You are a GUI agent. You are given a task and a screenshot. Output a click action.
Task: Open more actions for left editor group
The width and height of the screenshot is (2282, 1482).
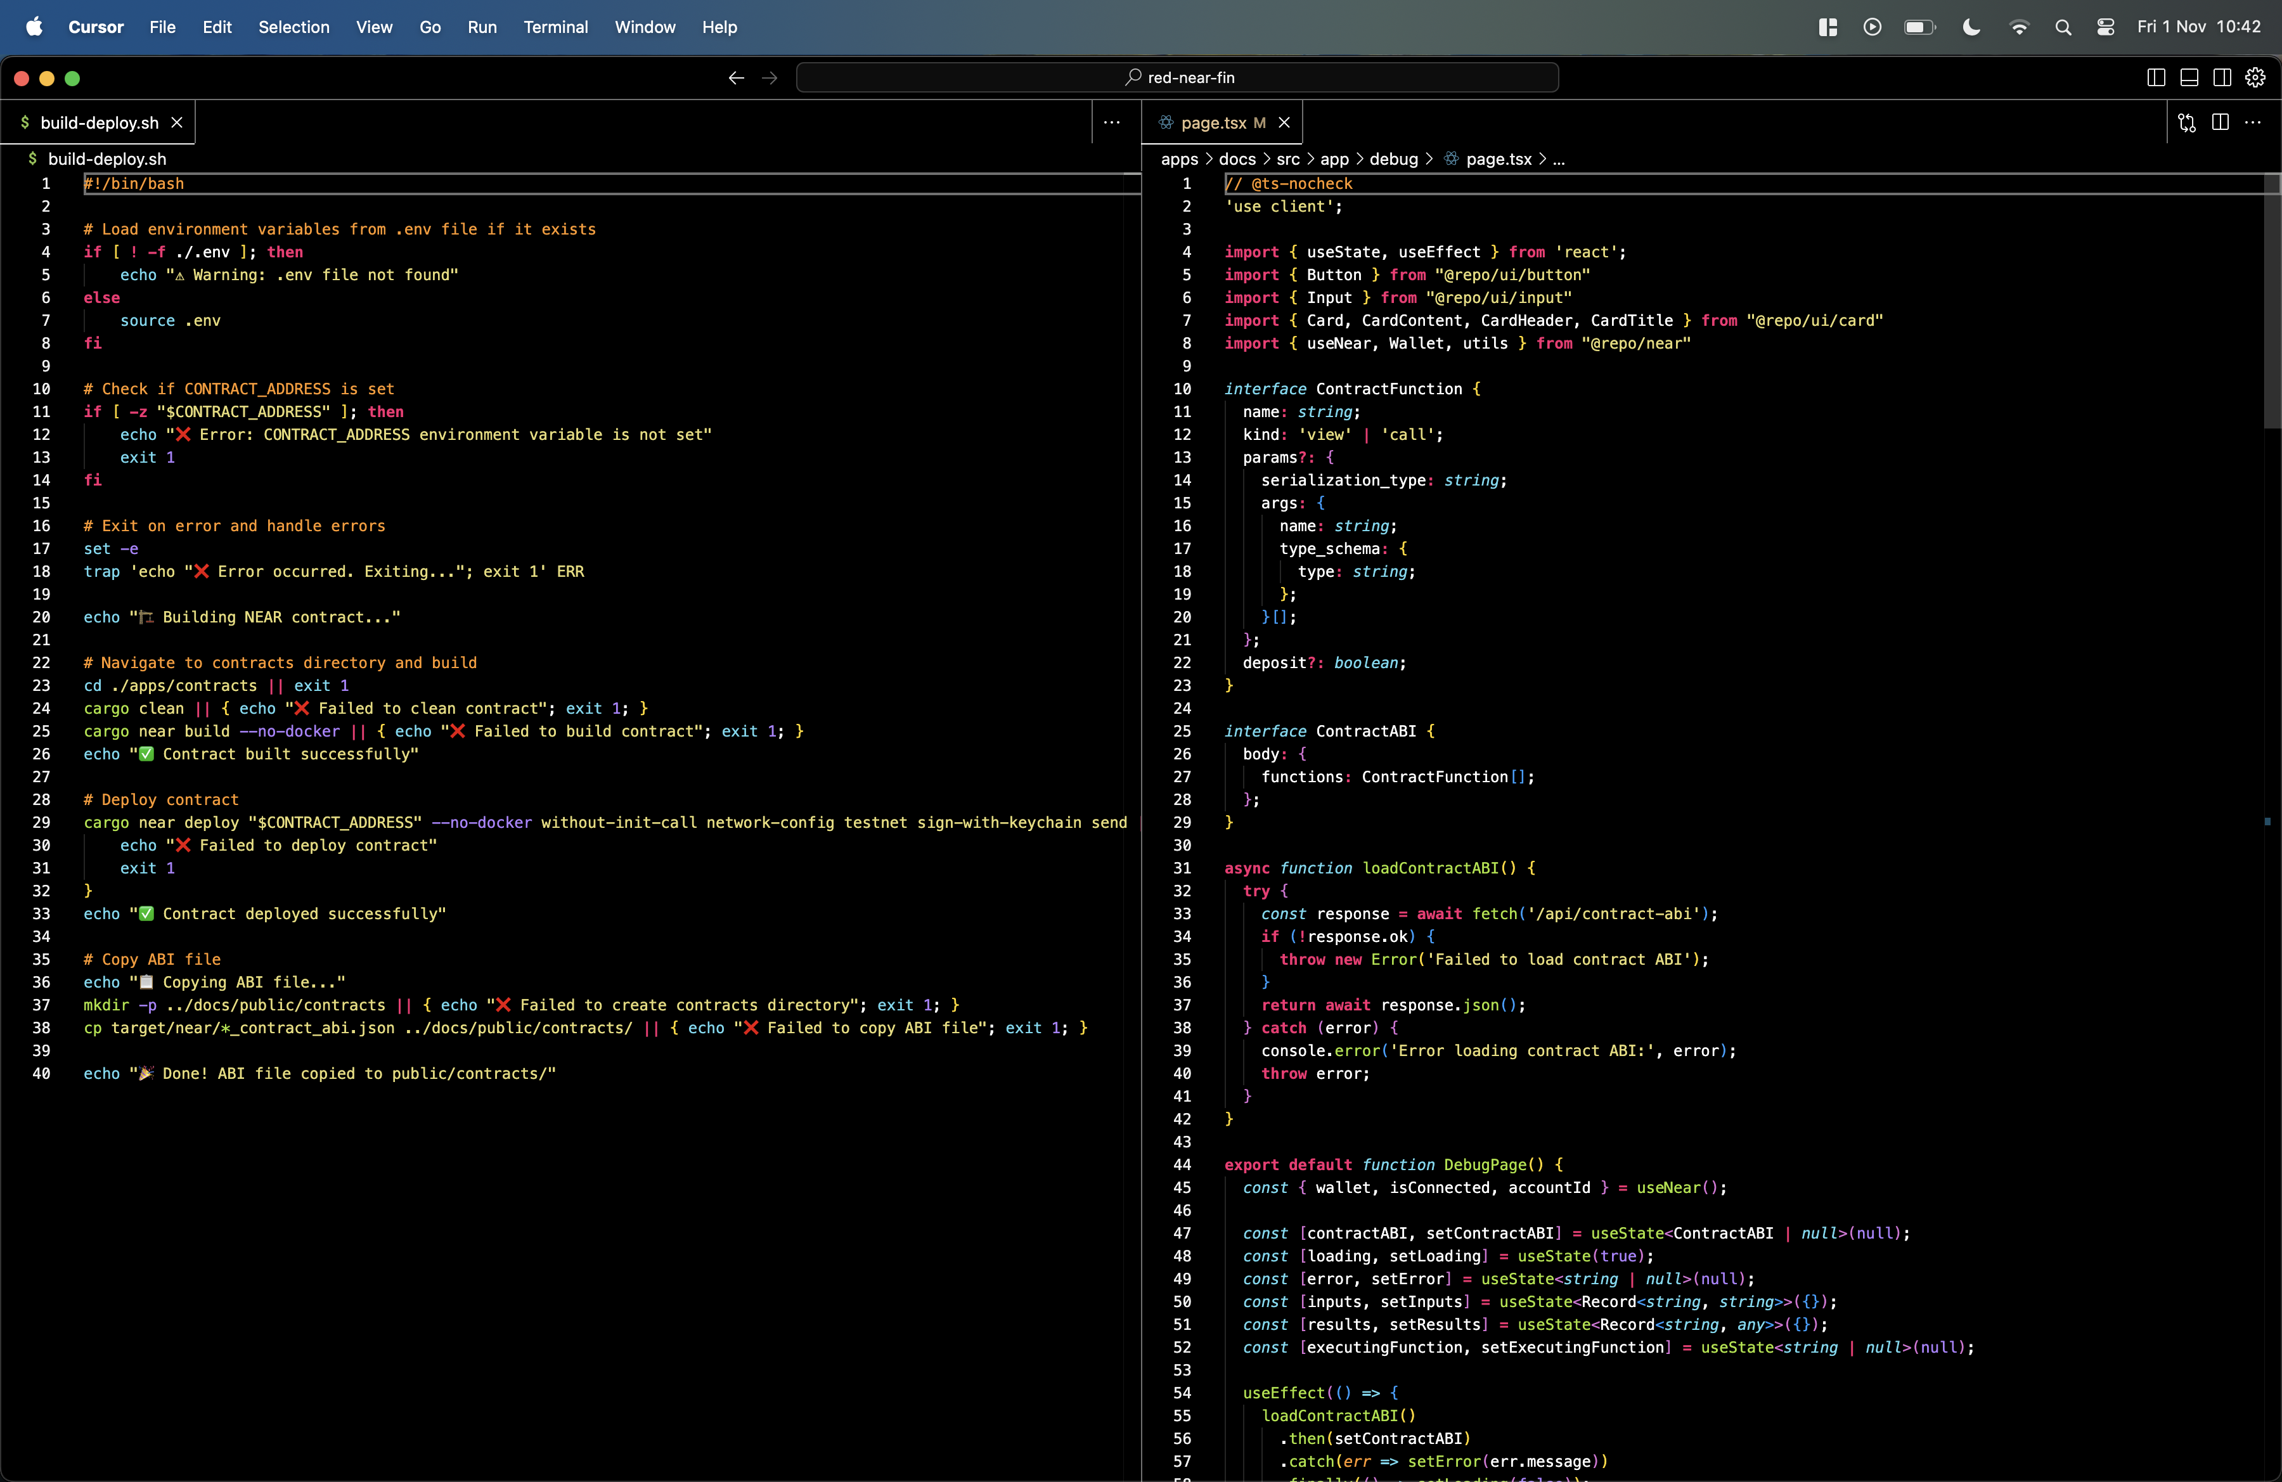click(x=1111, y=122)
